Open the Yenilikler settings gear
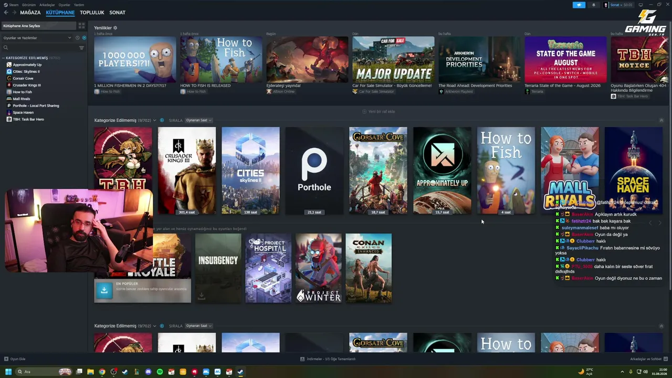Image resolution: width=672 pixels, height=378 pixels. [x=115, y=28]
